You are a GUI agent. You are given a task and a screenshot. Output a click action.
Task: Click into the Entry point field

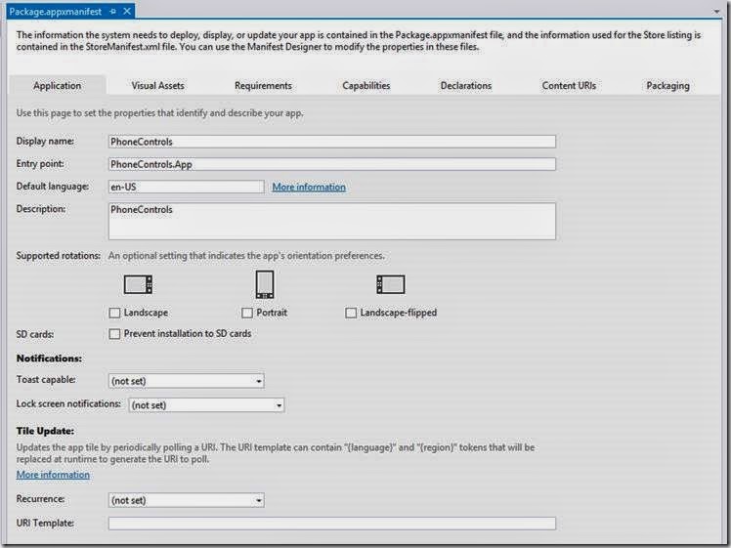point(332,164)
